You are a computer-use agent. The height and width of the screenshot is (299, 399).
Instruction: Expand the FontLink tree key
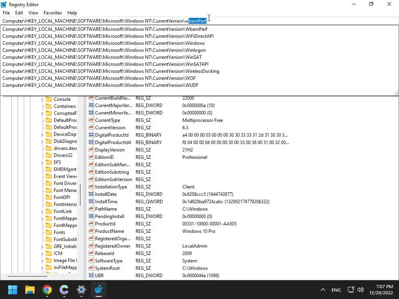42,212
